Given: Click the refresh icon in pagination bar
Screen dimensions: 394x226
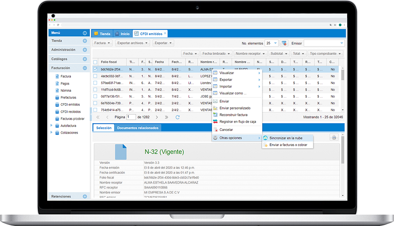Looking at the screenshot, I should click(x=178, y=117).
